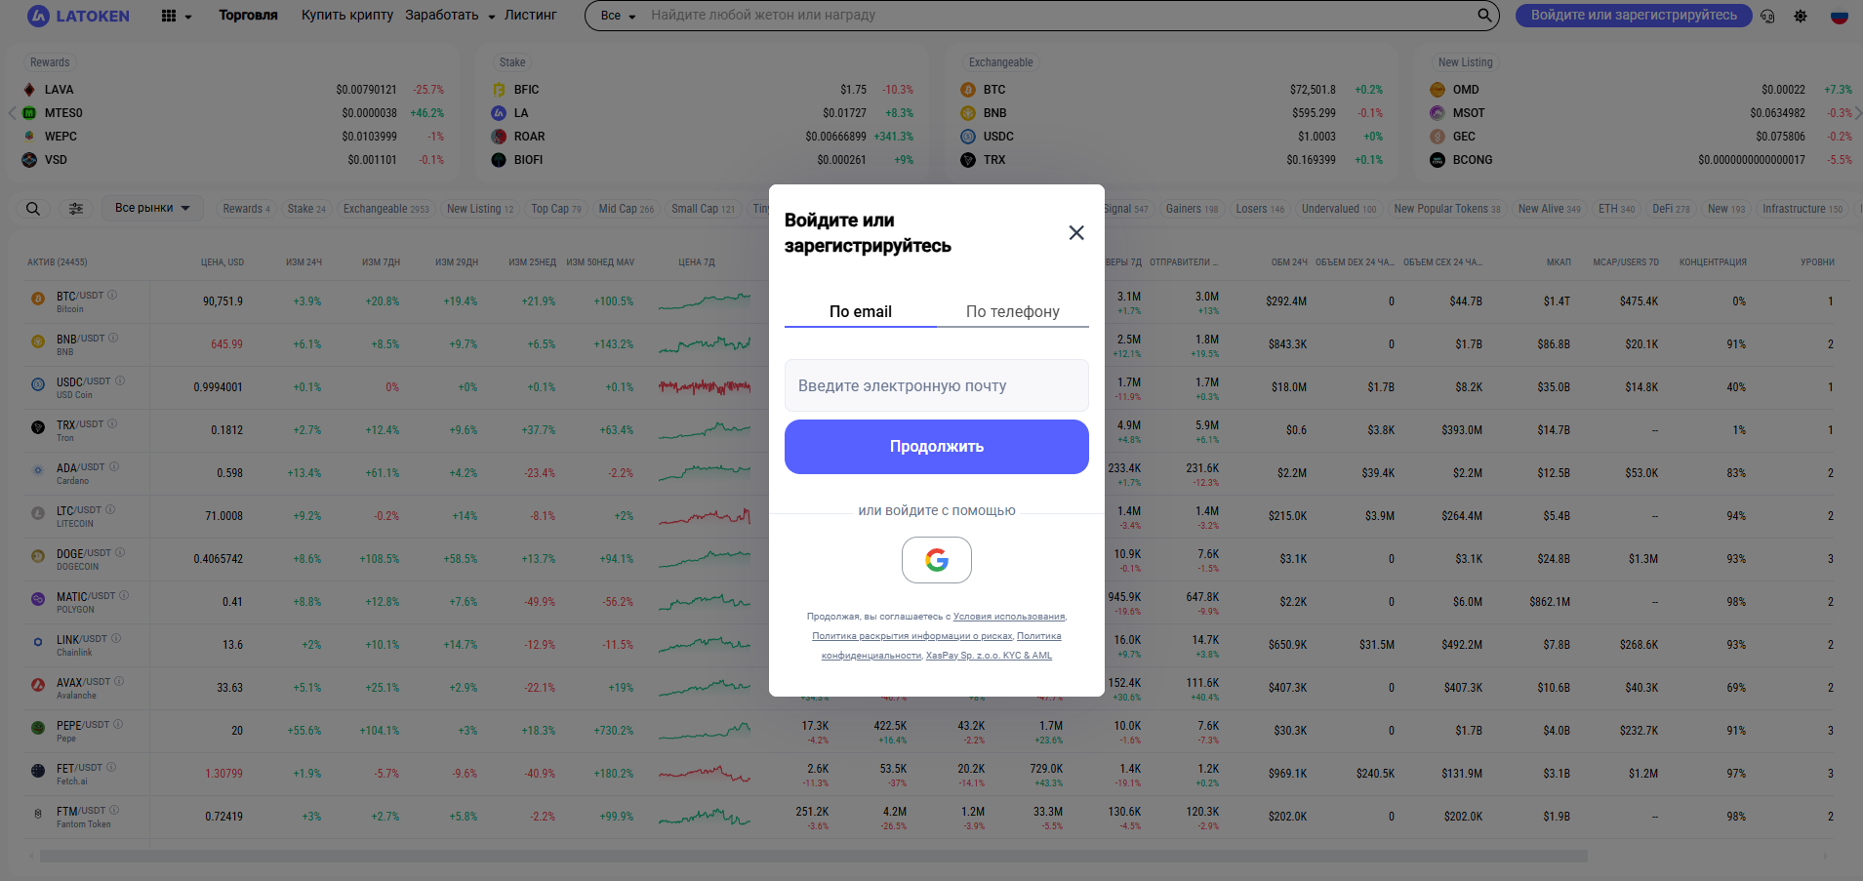Select New Popular Tokens chip
This screenshot has width=1863, height=881.
coord(1446,209)
